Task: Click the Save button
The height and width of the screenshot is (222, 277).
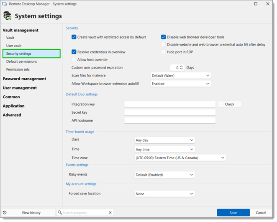Action: (x=233, y=213)
